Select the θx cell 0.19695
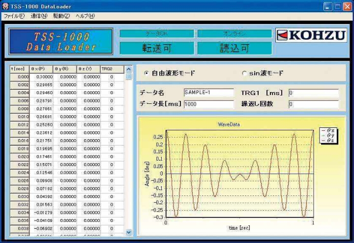Screen dimensions: 354x243 [41, 149]
